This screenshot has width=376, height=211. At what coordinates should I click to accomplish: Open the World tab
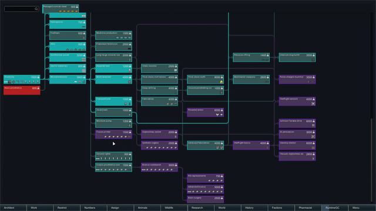(228, 208)
